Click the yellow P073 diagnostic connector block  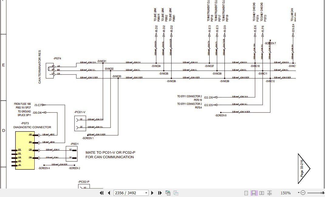[25, 150]
